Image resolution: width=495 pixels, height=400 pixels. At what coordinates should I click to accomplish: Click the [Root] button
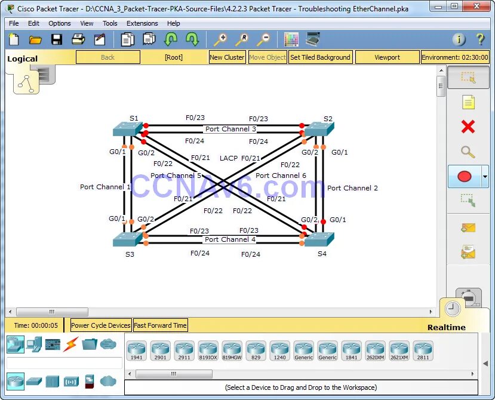point(174,57)
